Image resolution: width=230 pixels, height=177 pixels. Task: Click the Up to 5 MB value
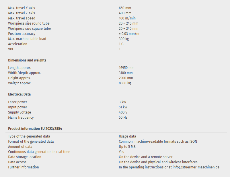[127, 147]
